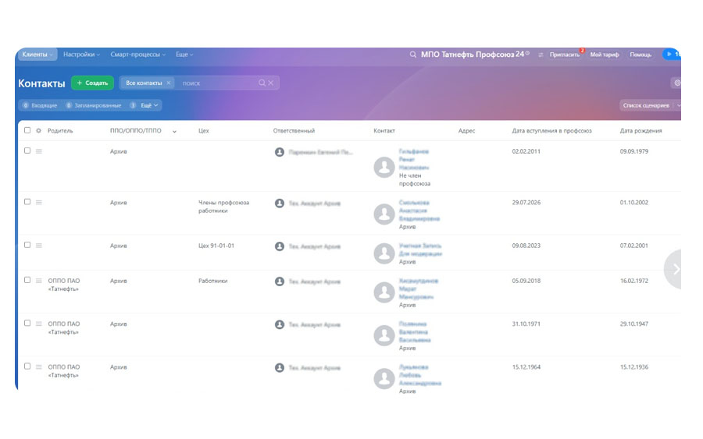The width and height of the screenshot is (703, 439).
Task: Open Список сценариев button
Action: point(646,105)
